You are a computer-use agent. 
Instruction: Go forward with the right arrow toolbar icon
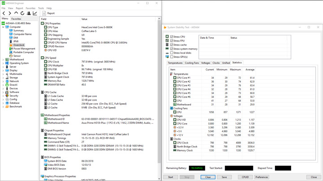click(10, 13)
